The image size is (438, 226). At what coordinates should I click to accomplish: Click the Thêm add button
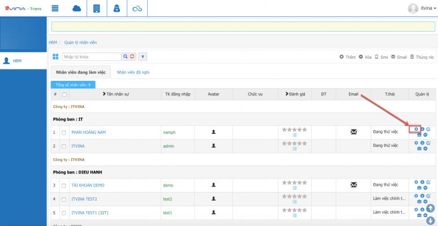point(347,57)
